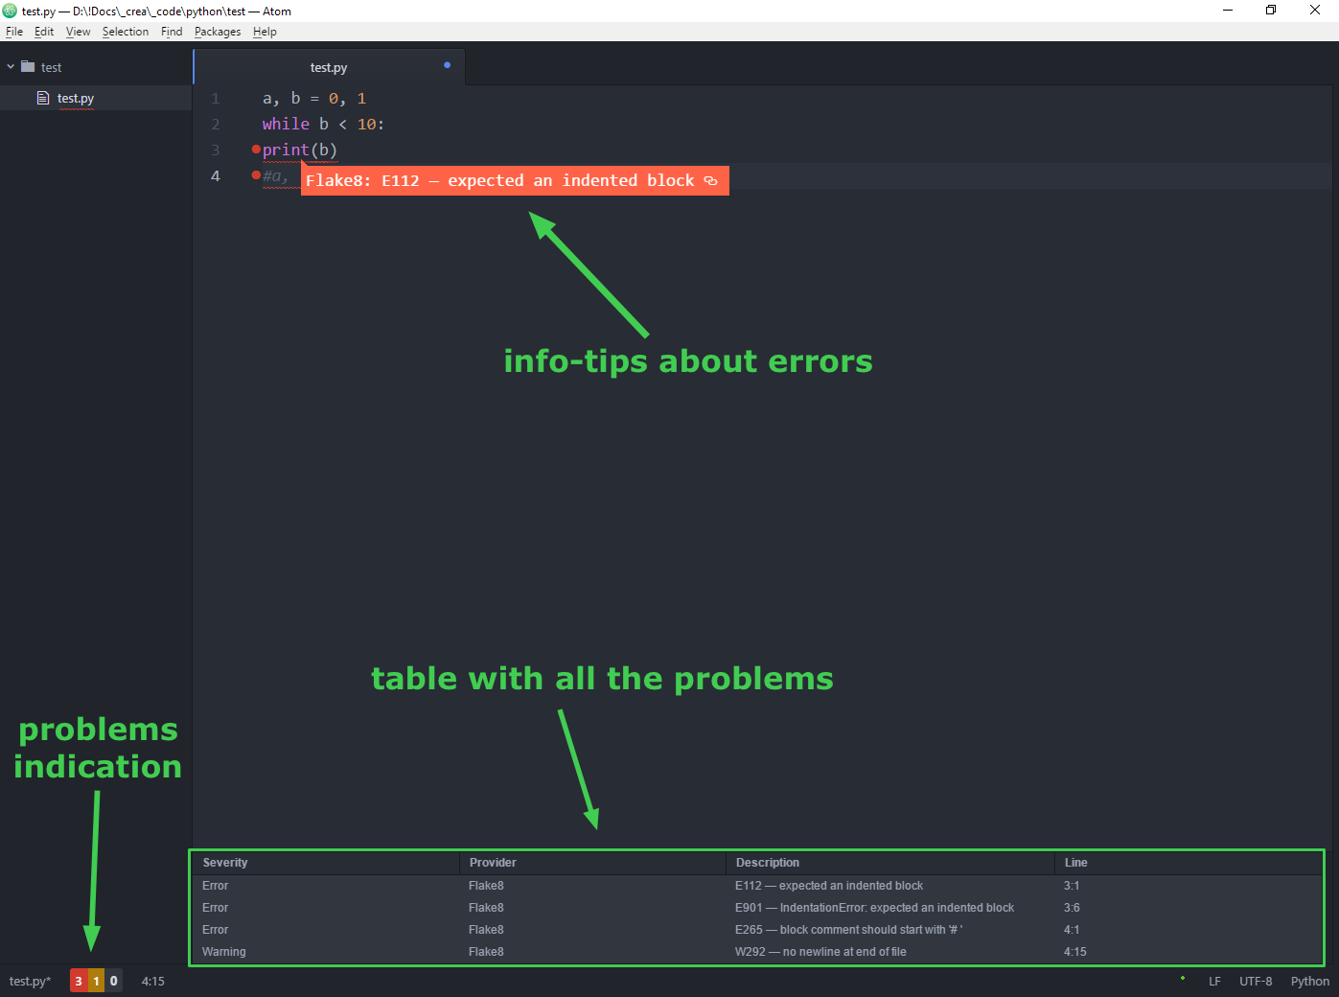Click the Severity column header in problems table
Viewport: 1339px width, 997px height.
[x=225, y=862]
